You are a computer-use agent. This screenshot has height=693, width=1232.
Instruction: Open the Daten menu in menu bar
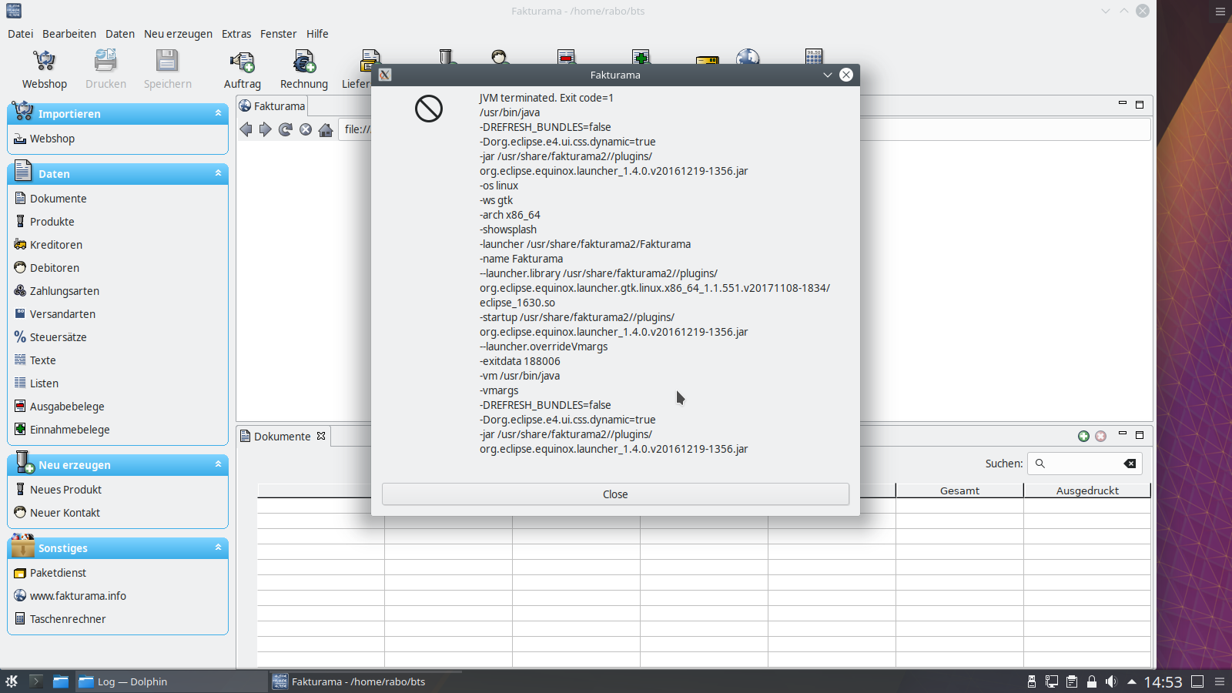[x=120, y=34]
